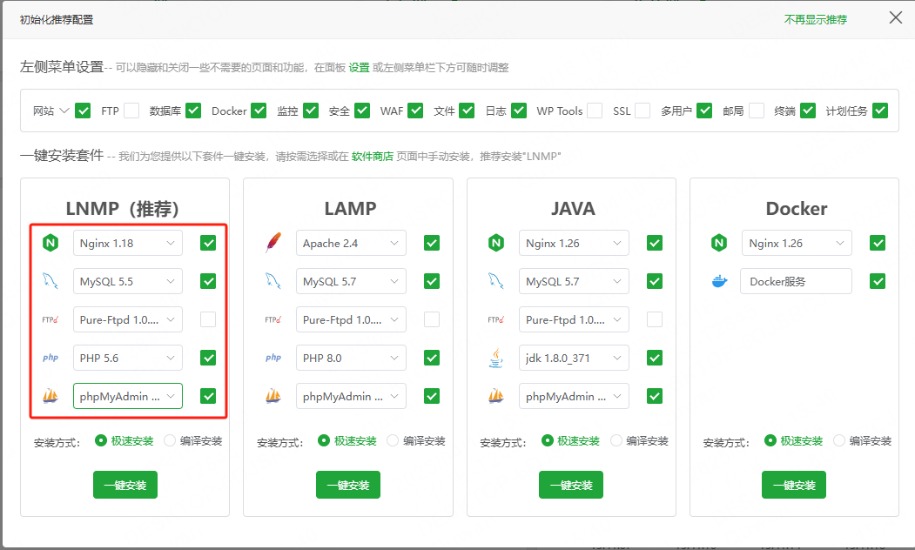Click the MySQL icon in LAMP column
This screenshot has width=915, height=550.
pyautogui.click(x=273, y=281)
